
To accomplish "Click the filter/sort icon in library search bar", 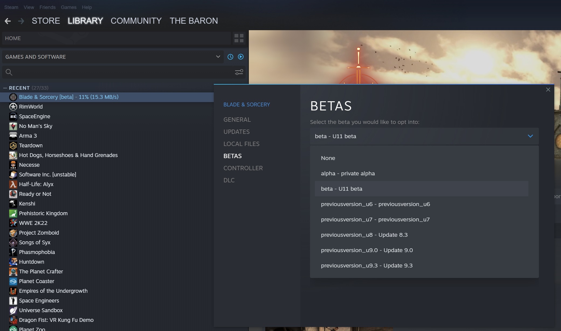I will pos(239,72).
